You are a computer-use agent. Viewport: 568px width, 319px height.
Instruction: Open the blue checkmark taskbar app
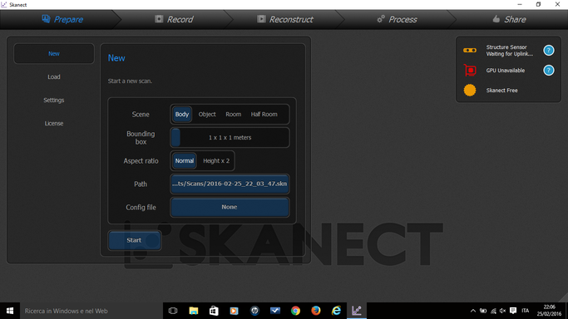pos(275,311)
